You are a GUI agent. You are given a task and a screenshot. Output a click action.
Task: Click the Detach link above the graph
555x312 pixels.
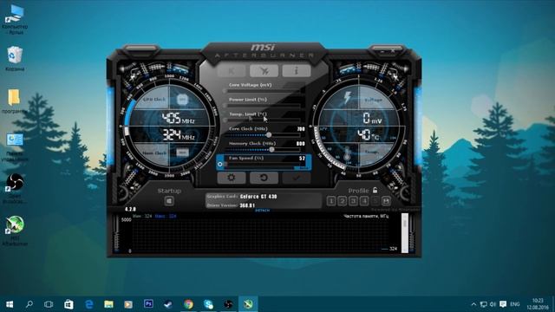[262, 210]
